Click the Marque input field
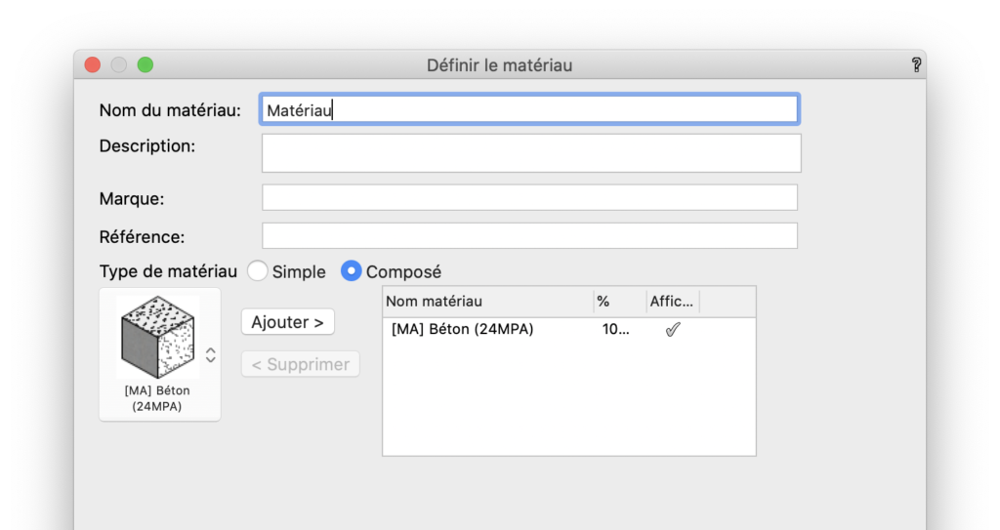 click(529, 198)
